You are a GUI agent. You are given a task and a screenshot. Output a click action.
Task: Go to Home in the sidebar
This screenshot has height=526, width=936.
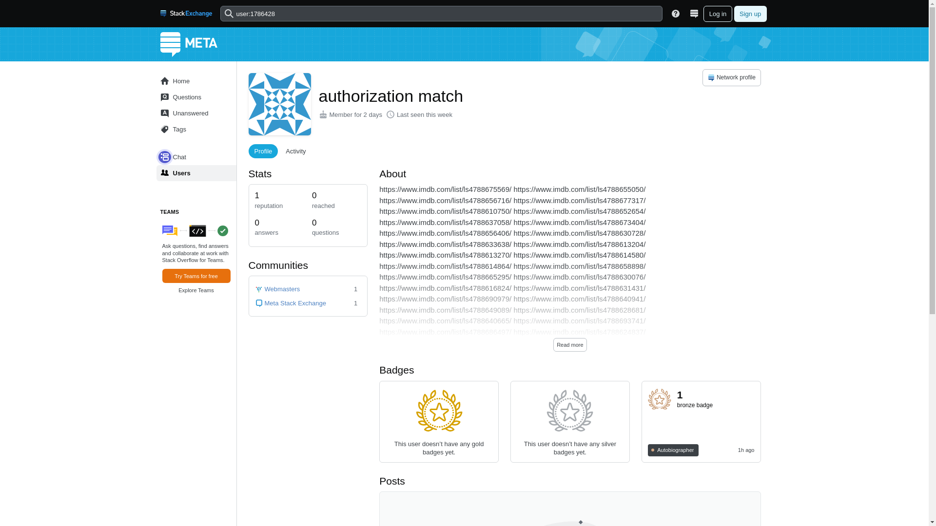pos(196,81)
